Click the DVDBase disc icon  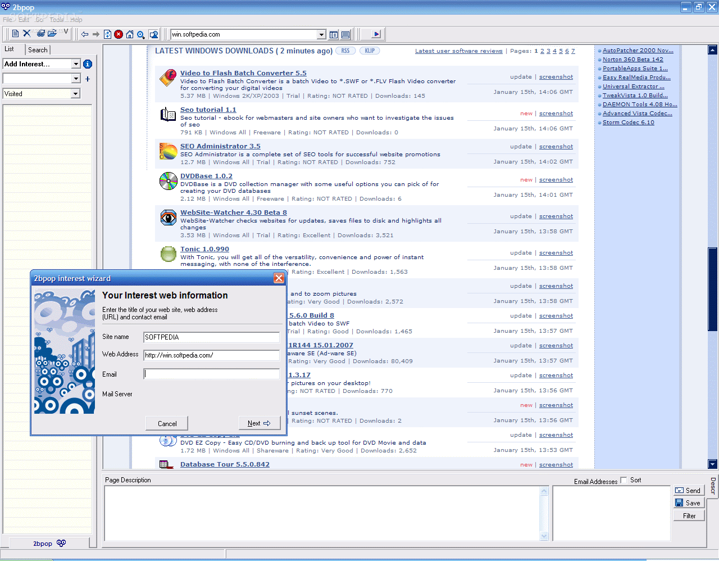click(168, 180)
